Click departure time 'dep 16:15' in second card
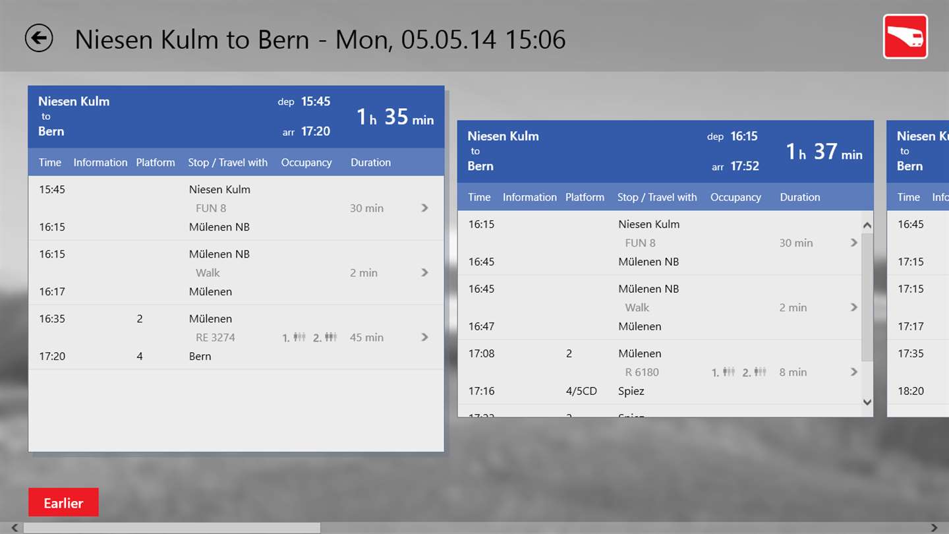Image resolution: width=949 pixels, height=534 pixels. 732,136
